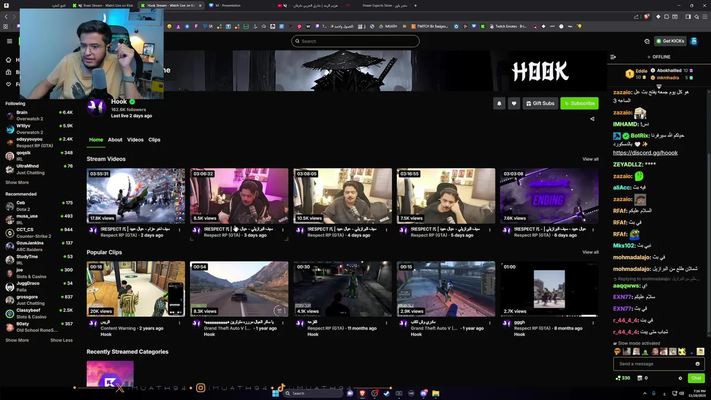
Task: Open StudyTme in Recommended list
Action: coord(39,259)
